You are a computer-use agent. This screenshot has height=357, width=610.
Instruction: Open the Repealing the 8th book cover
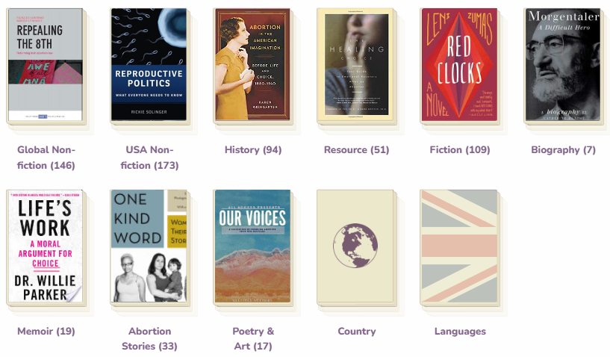pos(45,65)
